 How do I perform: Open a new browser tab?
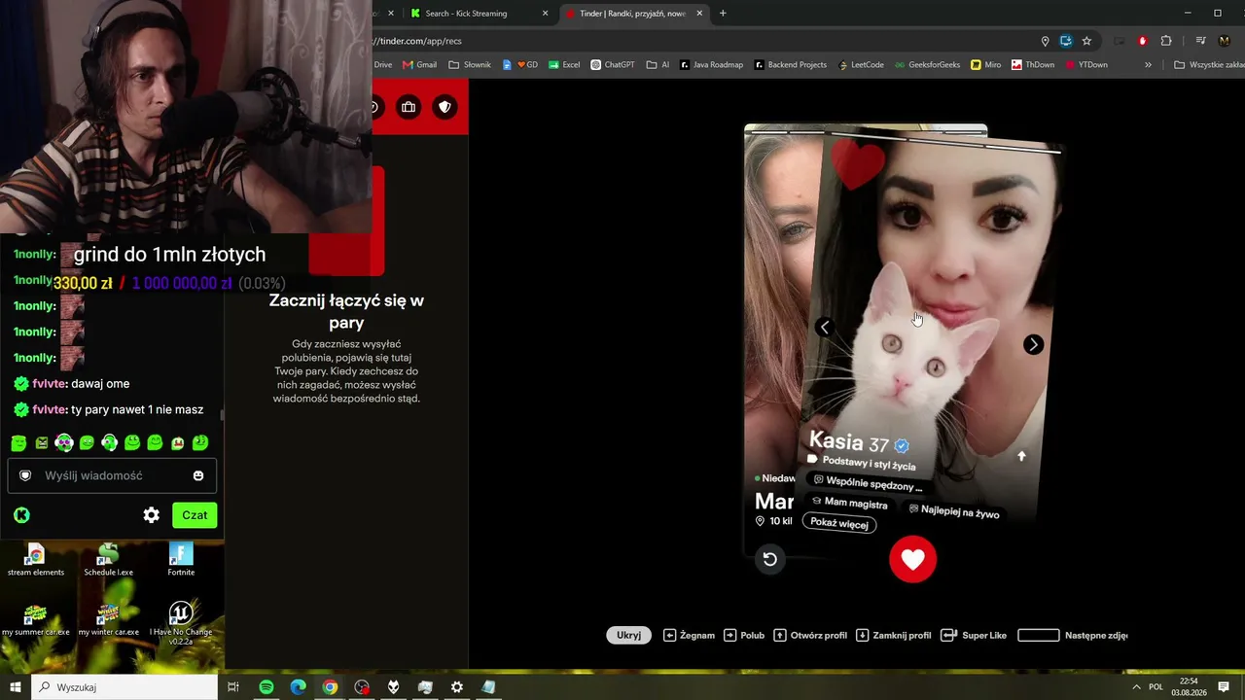click(x=723, y=14)
